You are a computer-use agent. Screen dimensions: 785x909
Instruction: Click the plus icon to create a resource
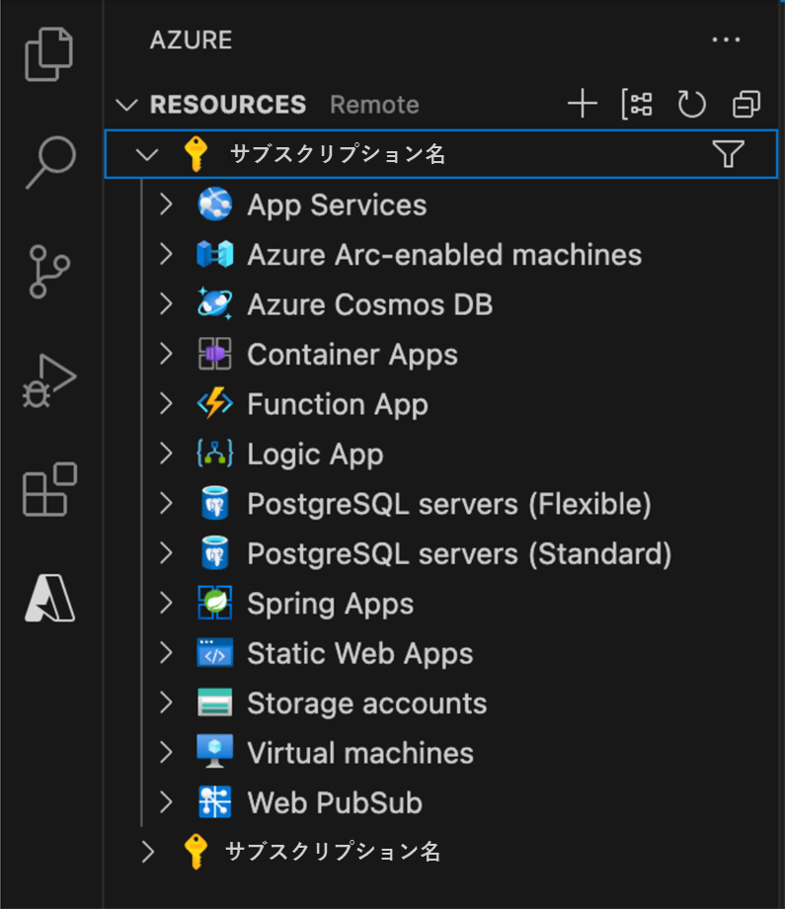point(583,104)
